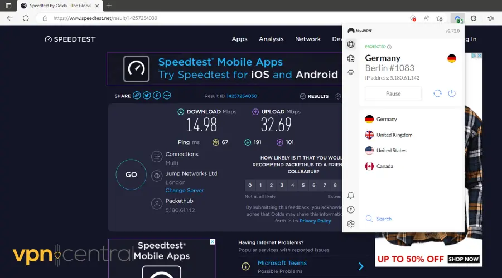Click SHOP NOW in the clothing ad
The height and width of the screenshot is (278, 502).
pos(464,259)
